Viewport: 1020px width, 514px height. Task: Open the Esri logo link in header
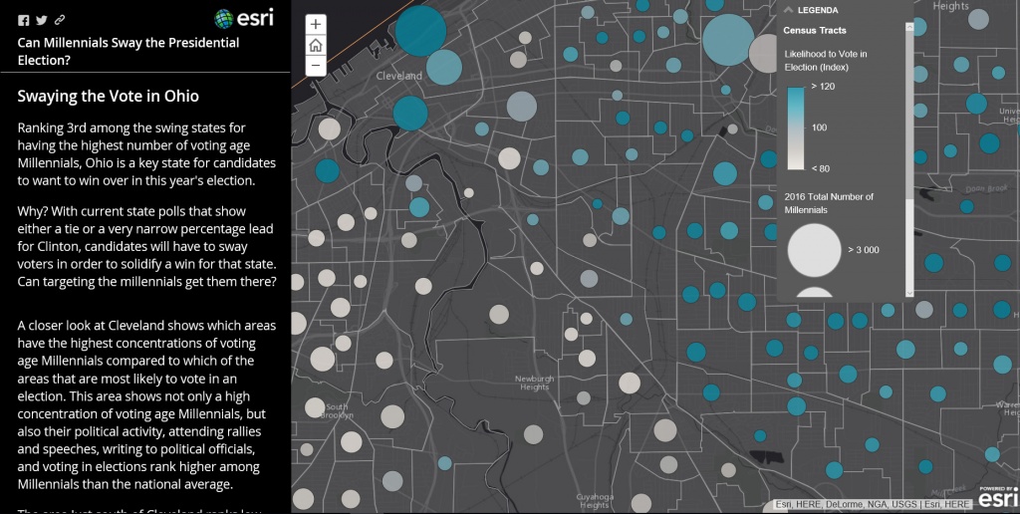pyautogui.click(x=244, y=18)
